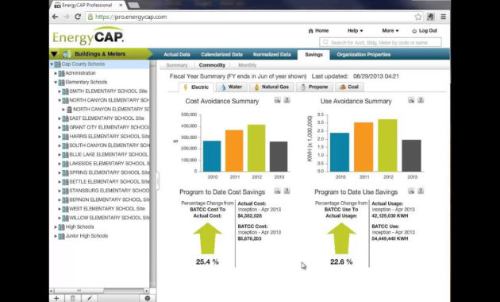Viewport: 500px width, 302px height.
Task: Open the Help dropdown menu
Action: [356, 31]
